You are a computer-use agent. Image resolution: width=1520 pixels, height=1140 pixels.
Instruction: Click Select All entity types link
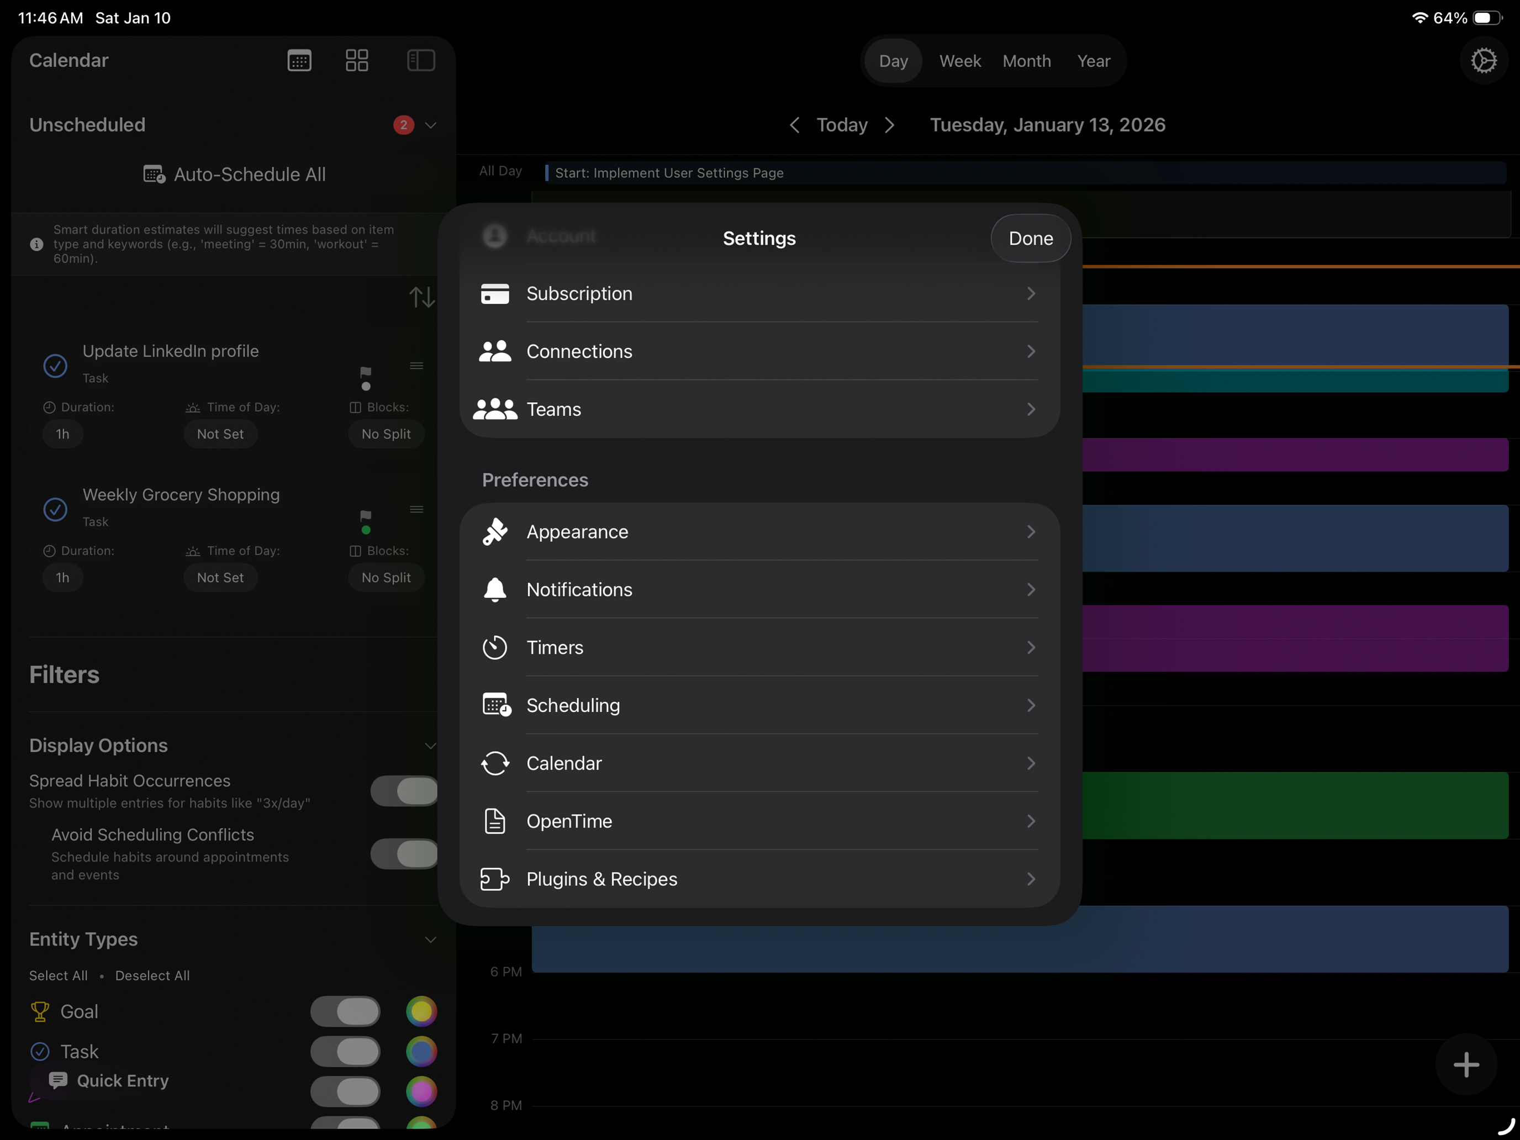(59, 976)
